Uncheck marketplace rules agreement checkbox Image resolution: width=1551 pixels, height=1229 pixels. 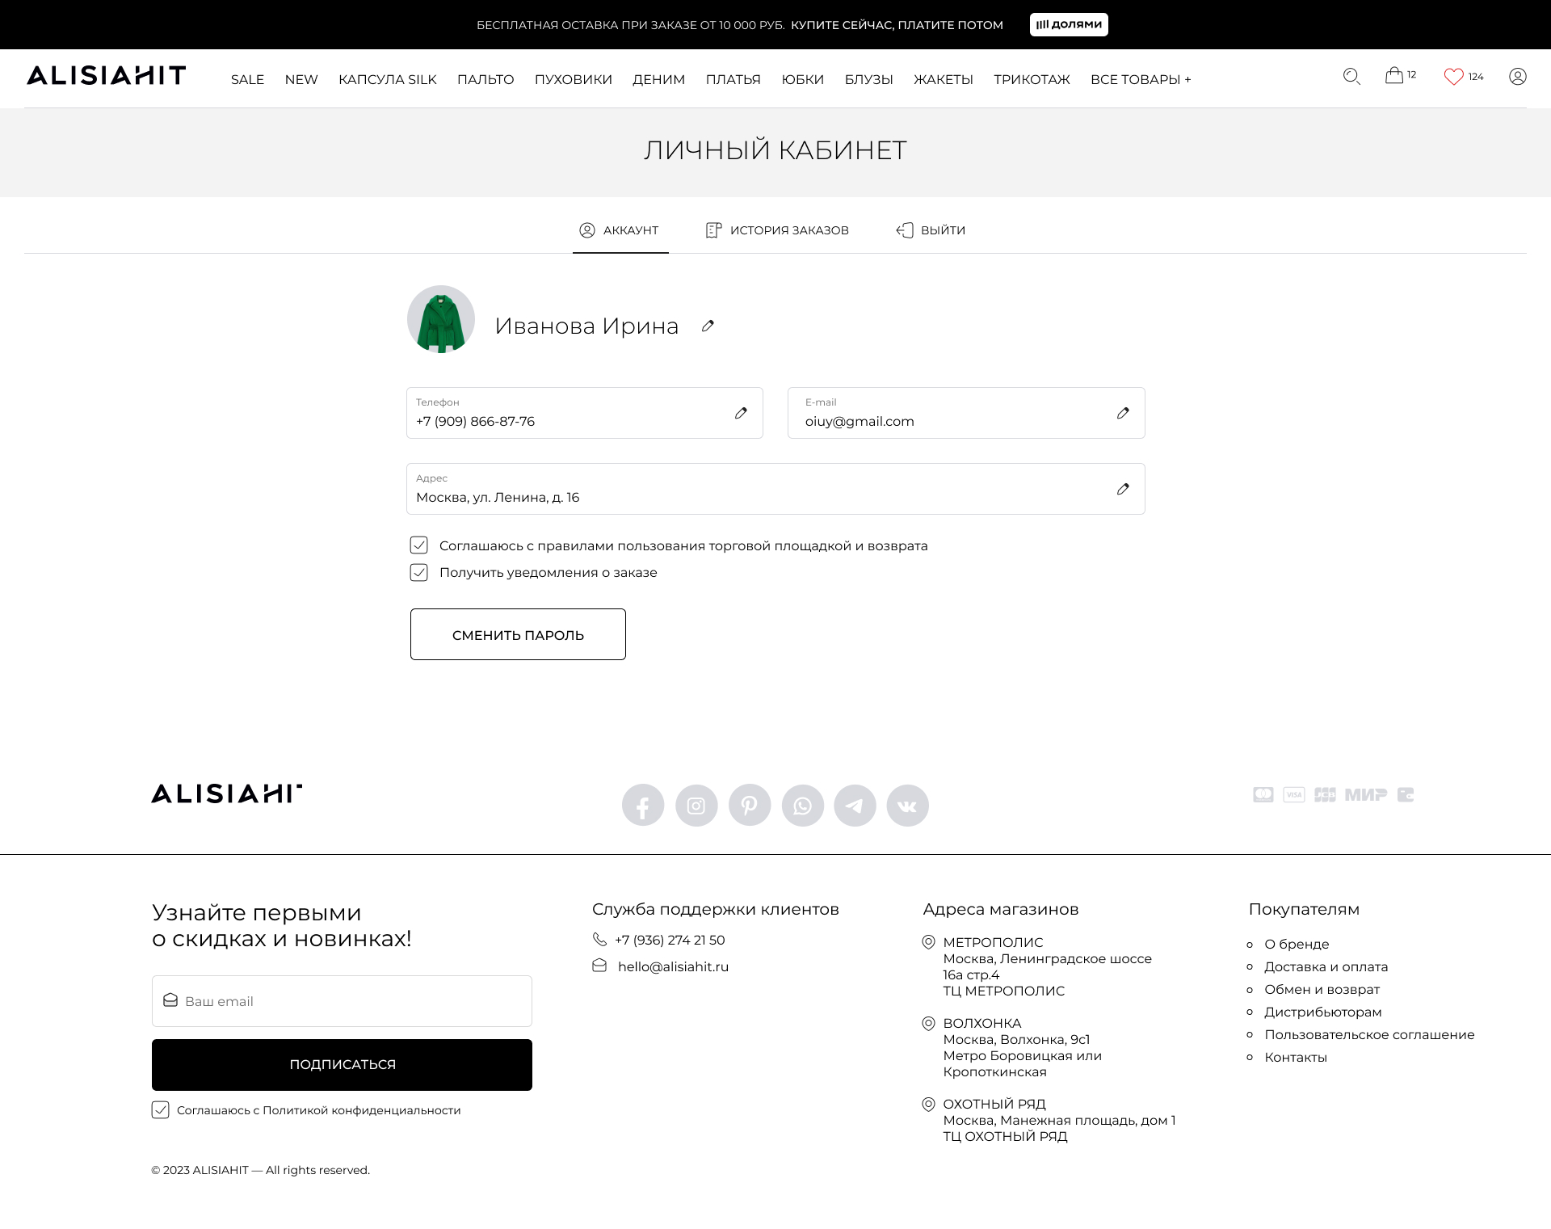click(x=418, y=545)
